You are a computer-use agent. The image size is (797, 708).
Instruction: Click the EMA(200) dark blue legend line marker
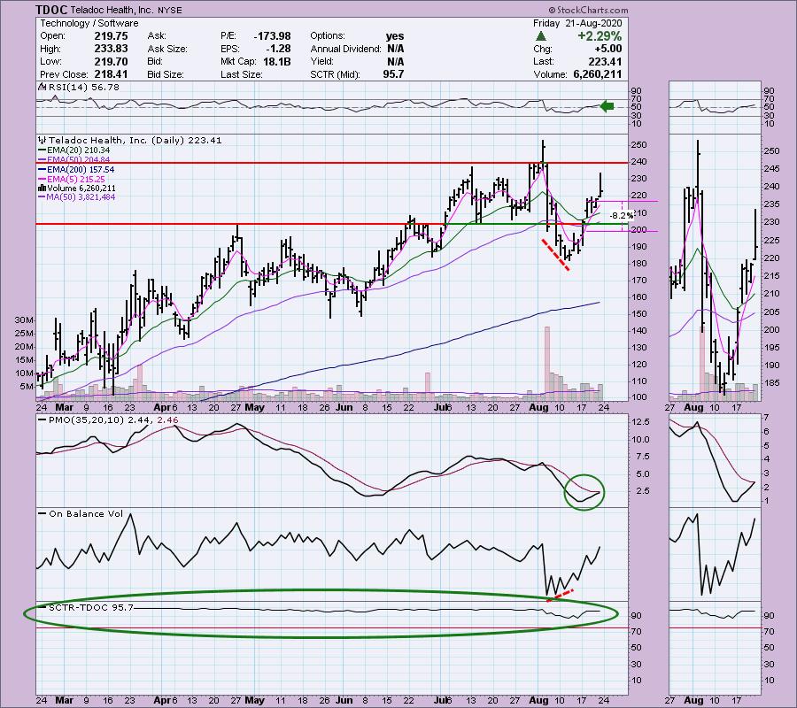(43, 170)
